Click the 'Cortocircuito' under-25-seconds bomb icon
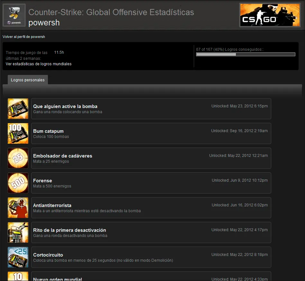Viewport: 305px width, 281px height. (18, 257)
